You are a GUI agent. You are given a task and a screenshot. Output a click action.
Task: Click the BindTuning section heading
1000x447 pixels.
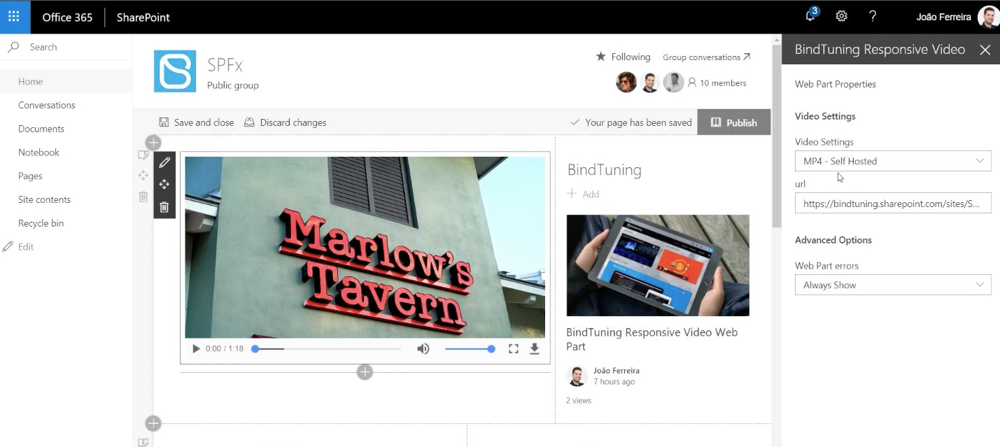click(605, 169)
